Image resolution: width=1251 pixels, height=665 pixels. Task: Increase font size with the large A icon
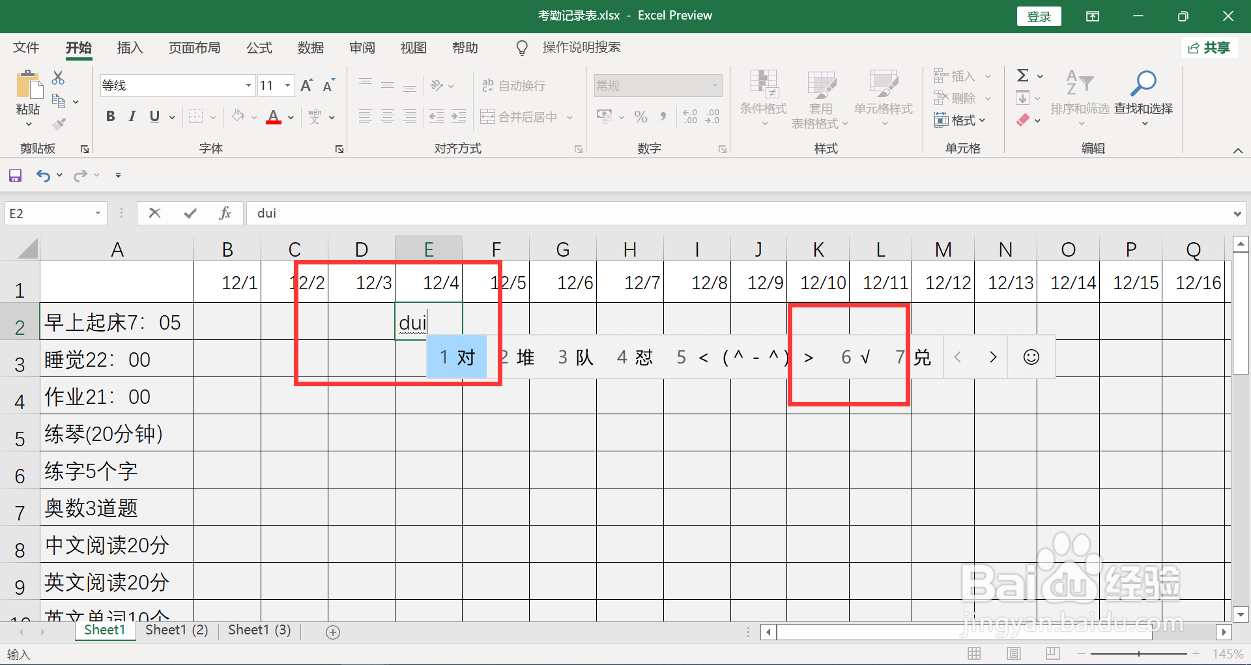pos(306,85)
